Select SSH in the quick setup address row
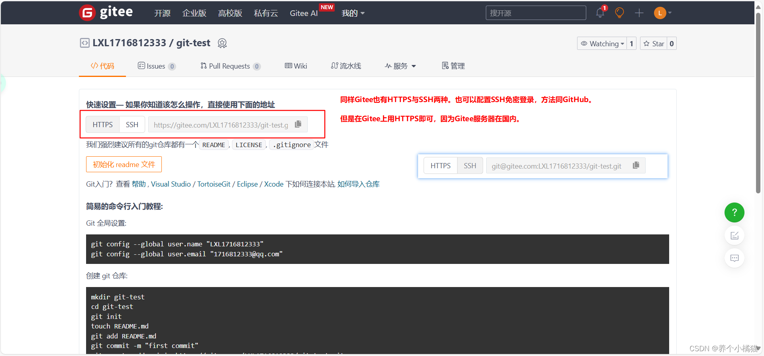Screen dimensions: 764x356 (x=132, y=124)
